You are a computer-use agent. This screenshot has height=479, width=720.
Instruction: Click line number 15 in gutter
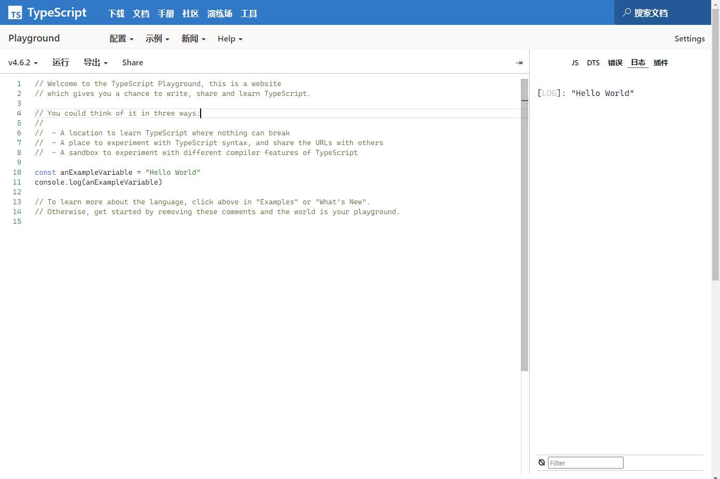coord(17,222)
